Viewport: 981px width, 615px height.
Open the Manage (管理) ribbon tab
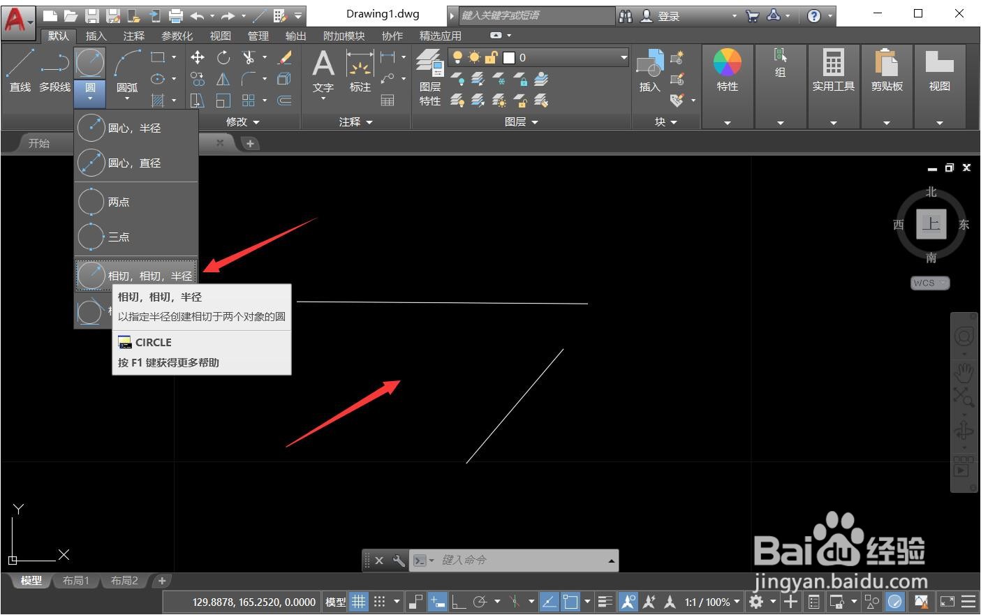pyautogui.click(x=258, y=36)
